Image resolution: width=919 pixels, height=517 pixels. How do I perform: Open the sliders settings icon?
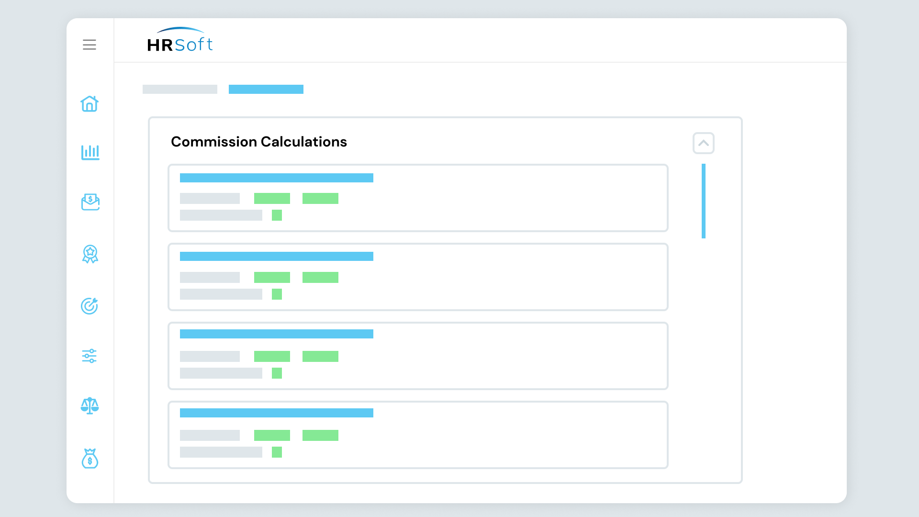pos(90,356)
